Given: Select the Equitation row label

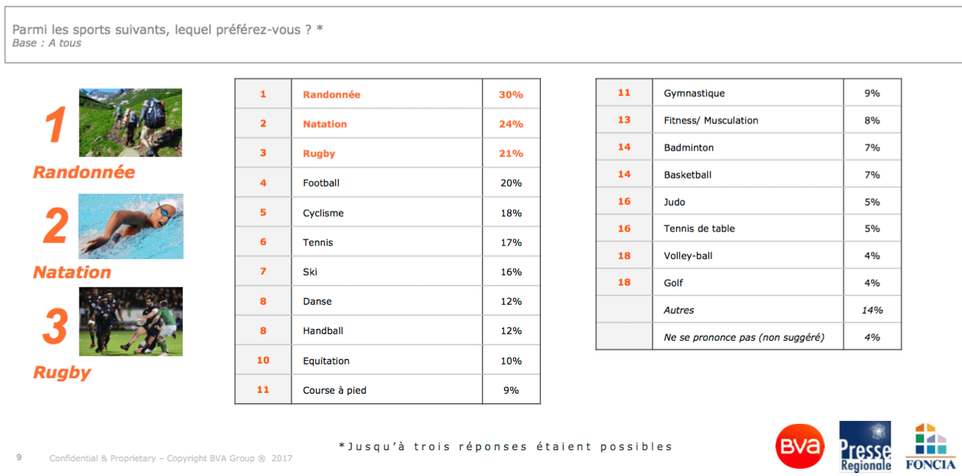Looking at the screenshot, I should (326, 361).
